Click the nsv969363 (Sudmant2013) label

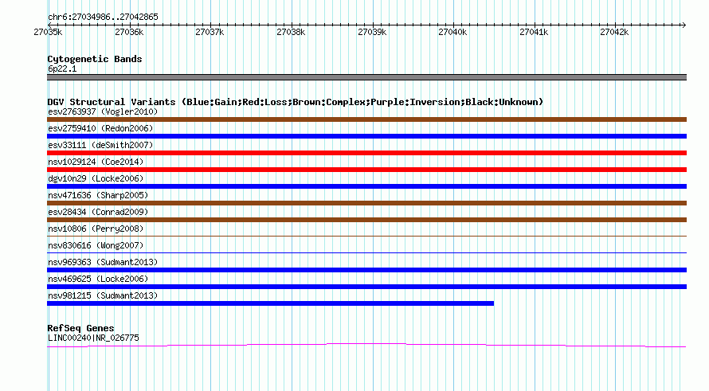pyautogui.click(x=103, y=262)
